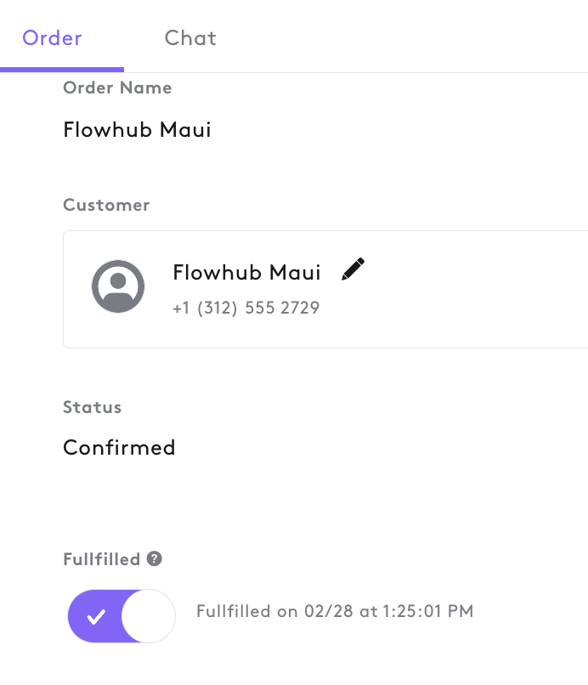Click the purple underline beneath Order tab
This screenshot has height=685, width=588.
[62, 70]
